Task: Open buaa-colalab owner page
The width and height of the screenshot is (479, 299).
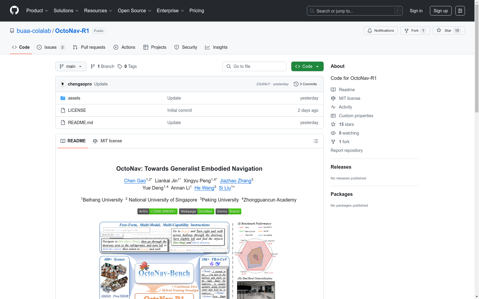Action: point(34,31)
